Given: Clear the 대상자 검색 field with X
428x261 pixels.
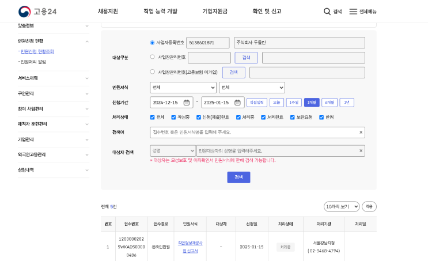Looking at the screenshot, I should tap(361, 151).
